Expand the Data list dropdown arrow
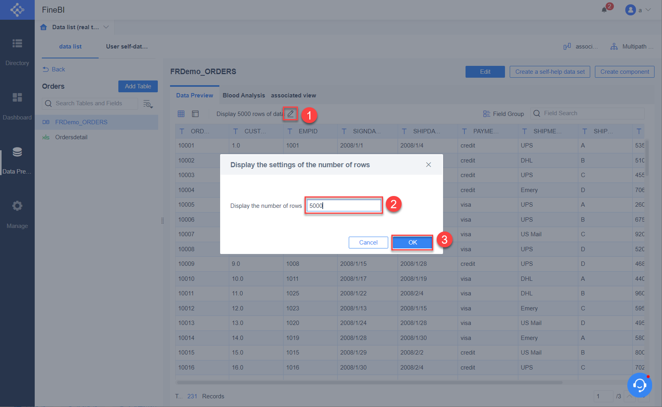This screenshot has height=407, width=662. (106, 27)
